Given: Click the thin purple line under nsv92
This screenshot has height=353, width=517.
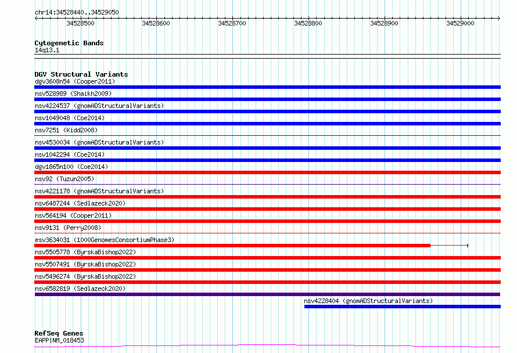Looking at the screenshot, I should point(267,184).
